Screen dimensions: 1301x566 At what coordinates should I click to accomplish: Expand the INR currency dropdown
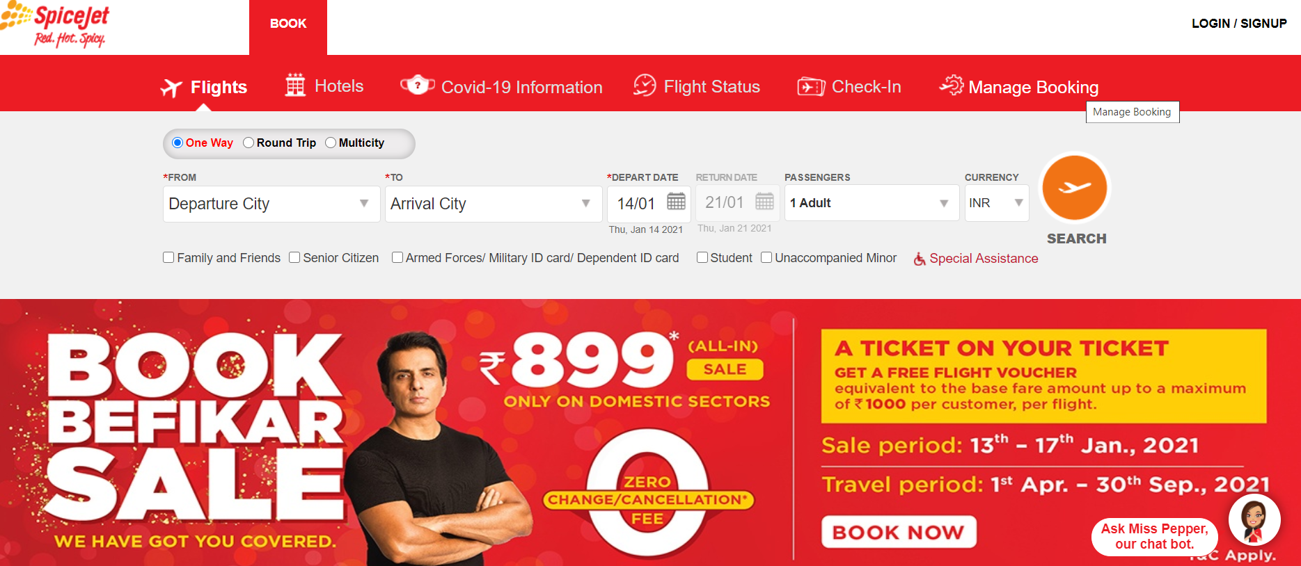pos(997,203)
